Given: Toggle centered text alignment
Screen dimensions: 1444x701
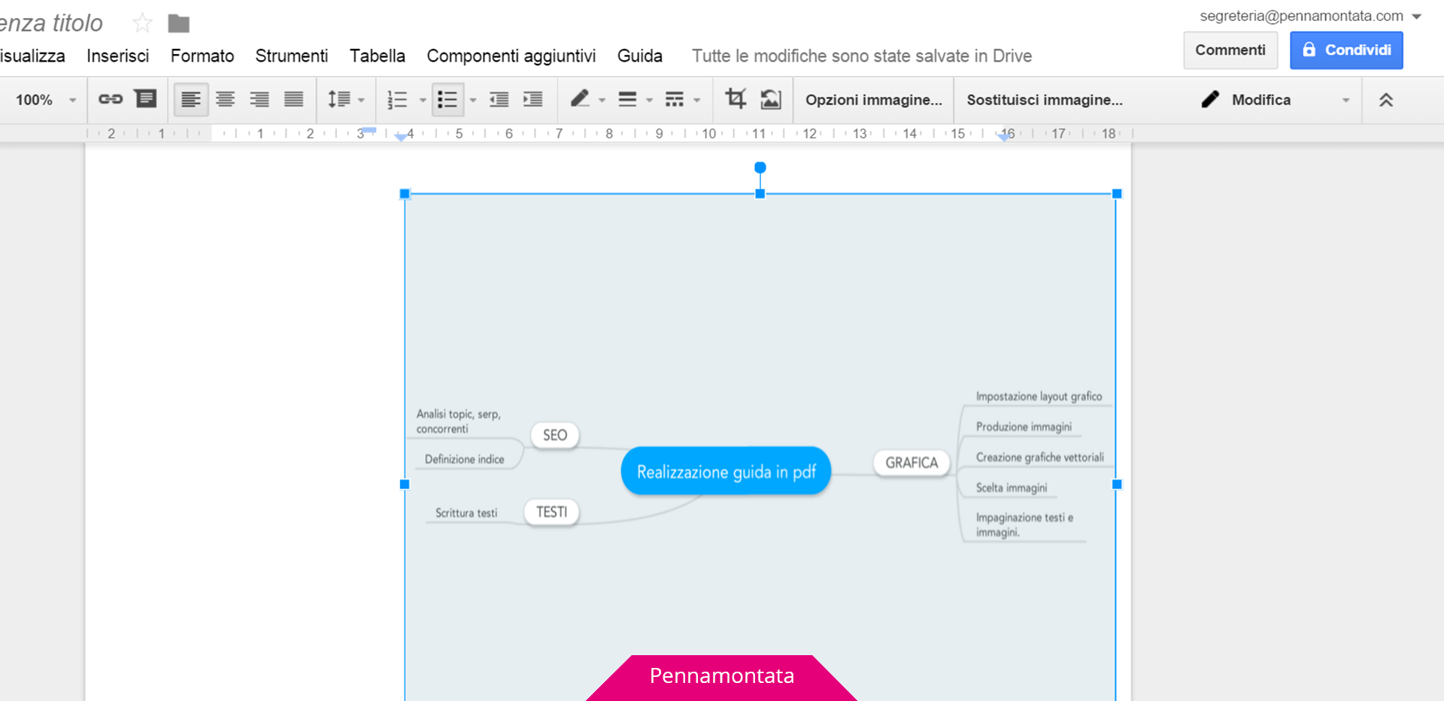Looking at the screenshot, I should [225, 99].
